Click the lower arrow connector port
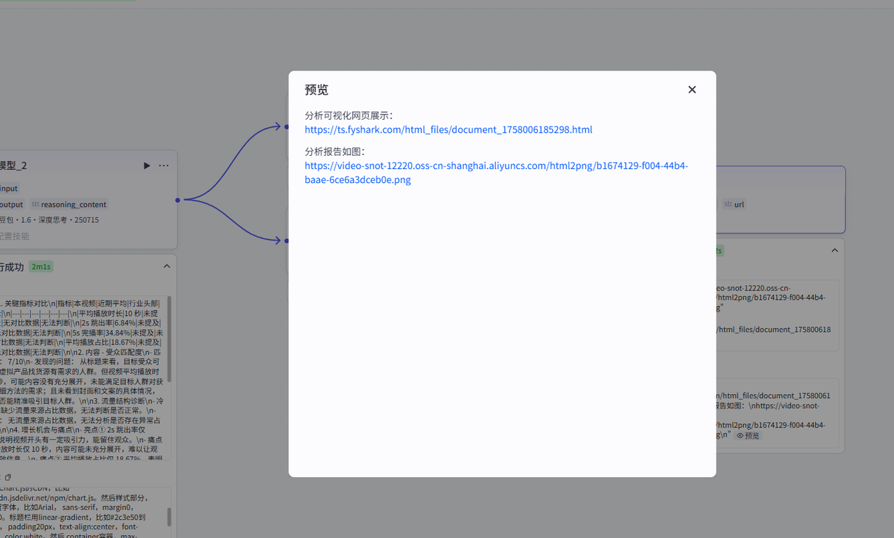This screenshot has height=538, width=894. pos(286,240)
